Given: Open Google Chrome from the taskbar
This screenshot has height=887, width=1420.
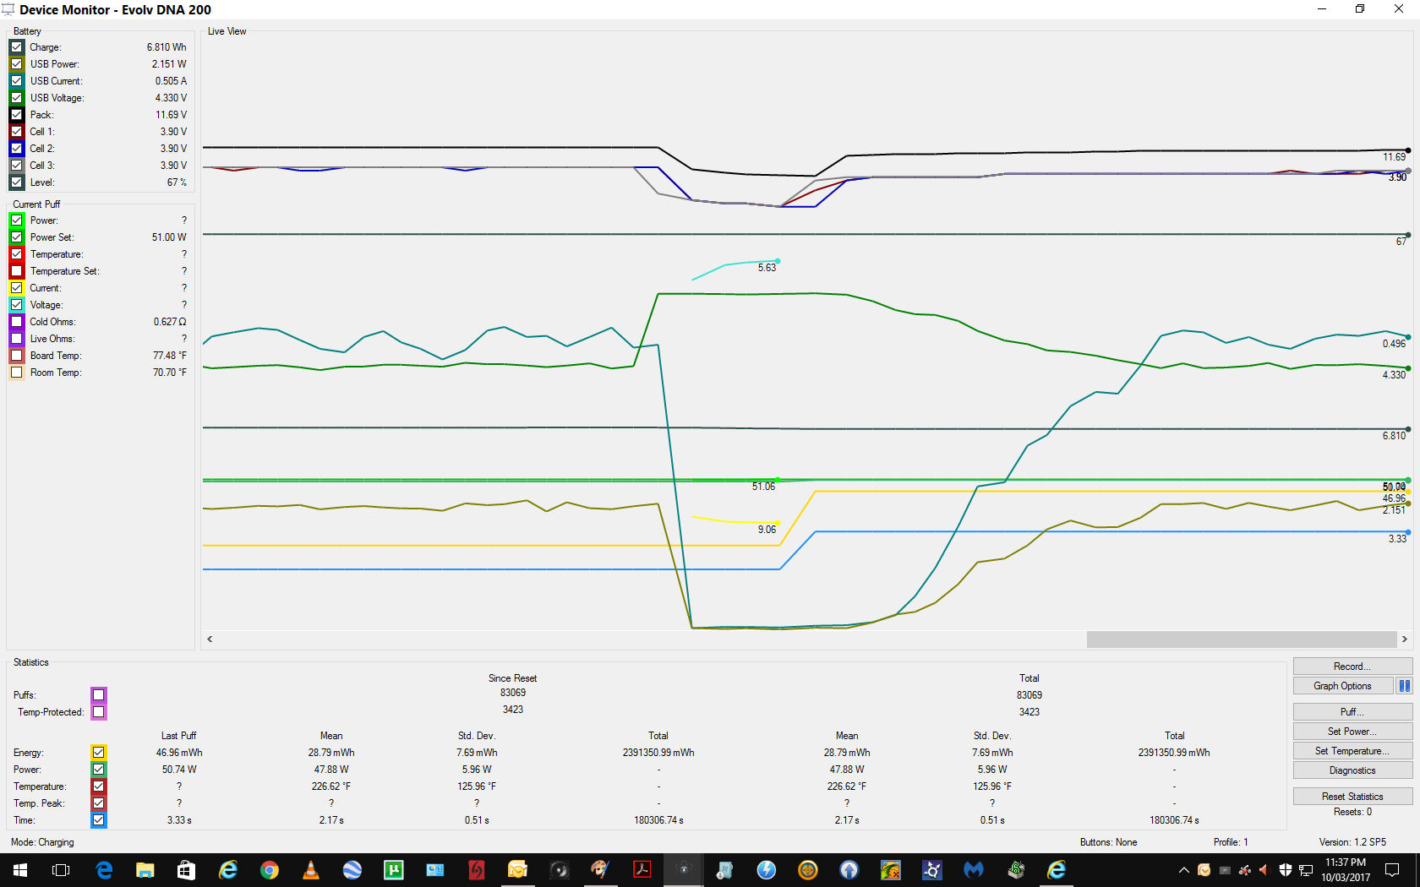Looking at the screenshot, I should coord(270,870).
